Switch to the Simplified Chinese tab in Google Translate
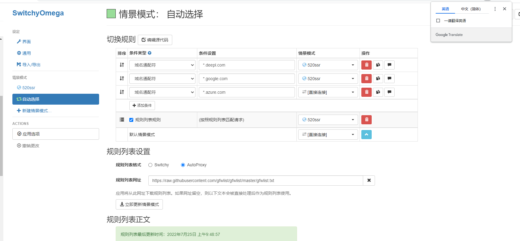Image resolution: width=520 pixels, height=241 pixels. 471,9
